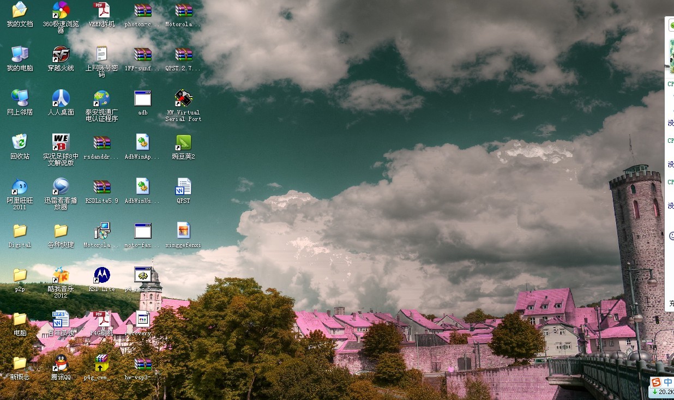This screenshot has height=400, width=674.
Task: Open the Digital folder
Action: [20, 230]
